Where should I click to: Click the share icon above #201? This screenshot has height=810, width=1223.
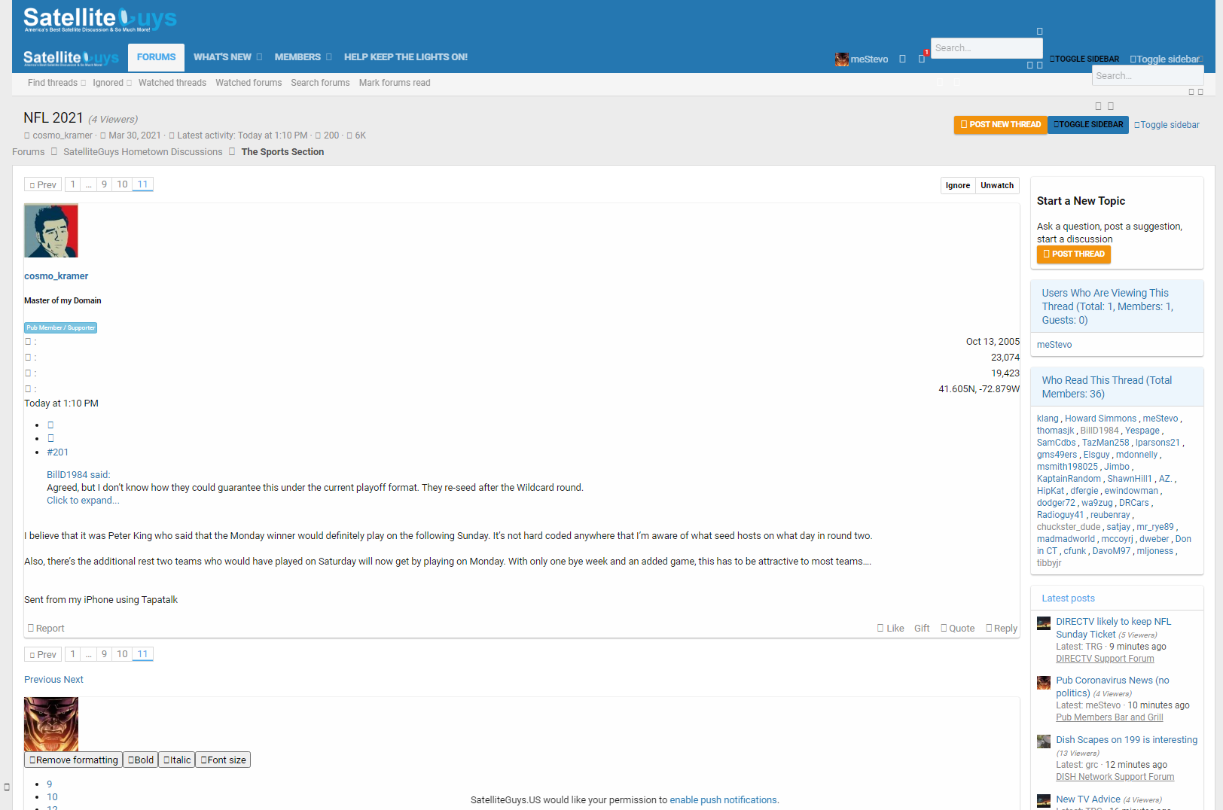point(50,425)
